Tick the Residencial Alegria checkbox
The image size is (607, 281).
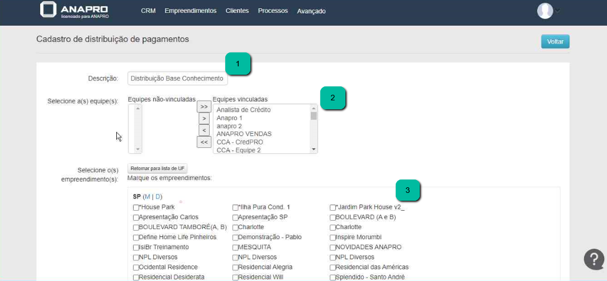(x=235, y=268)
